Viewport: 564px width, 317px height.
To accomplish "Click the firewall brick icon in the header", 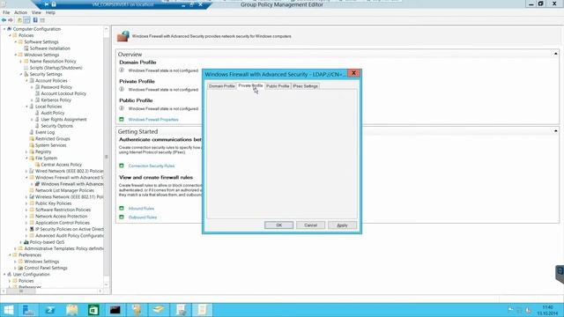I will click(123, 36).
